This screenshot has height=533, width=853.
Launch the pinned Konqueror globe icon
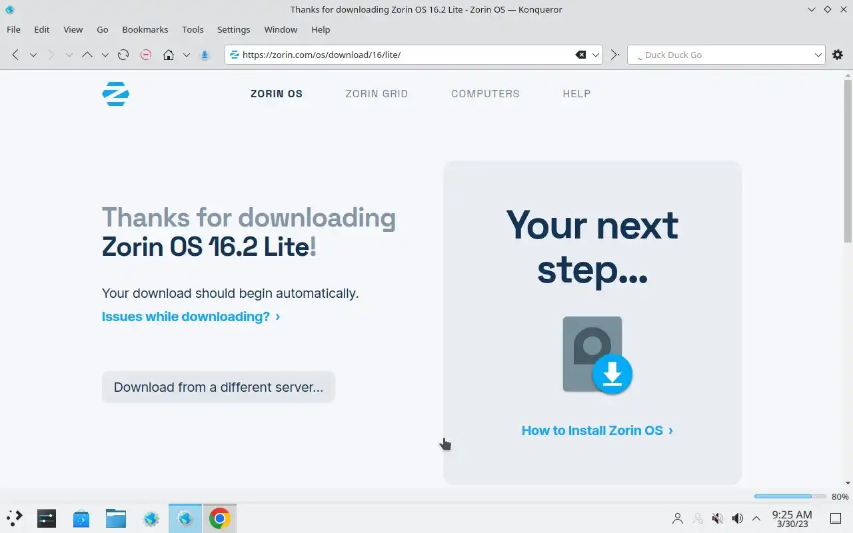click(x=151, y=518)
